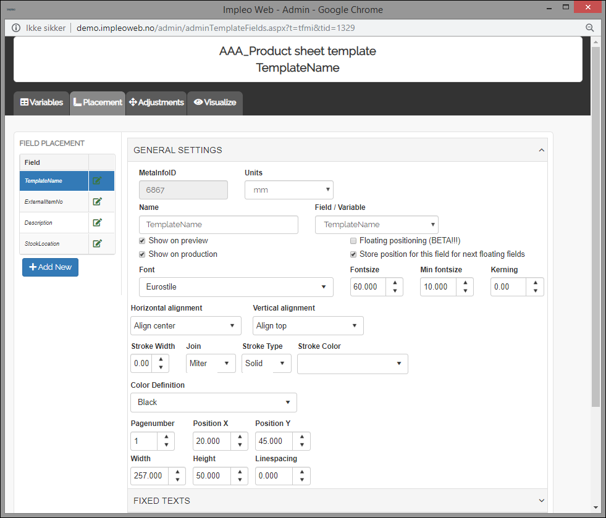Click edit icon for StockLocation field

pyautogui.click(x=97, y=243)
